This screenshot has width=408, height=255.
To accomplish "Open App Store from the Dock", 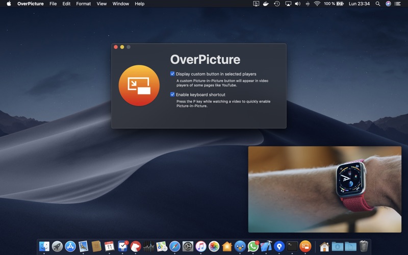I will [70, 246].
